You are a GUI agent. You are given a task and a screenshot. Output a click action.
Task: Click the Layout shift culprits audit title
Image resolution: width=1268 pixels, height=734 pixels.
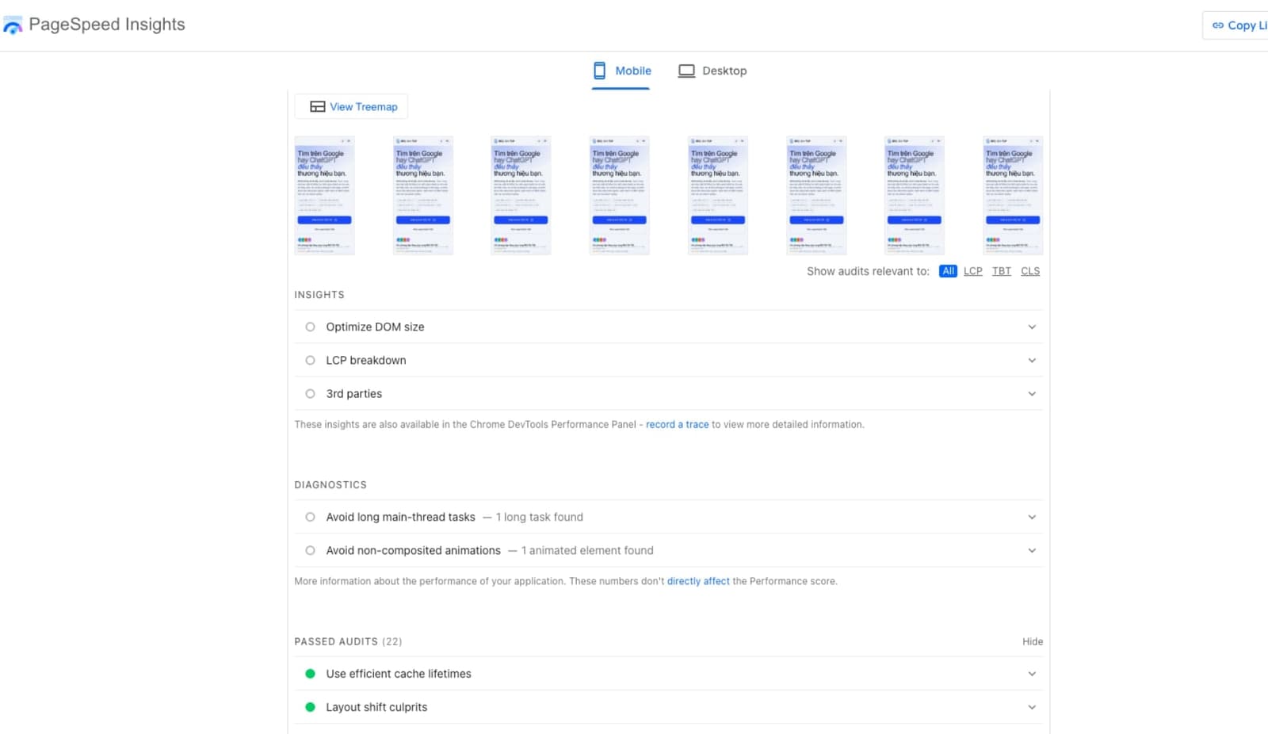tap(376, 707)
